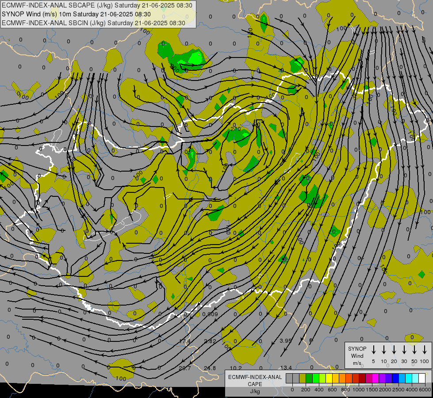Click the '2000' tick label under color bar
This screenshot has width=433, height=398.
pyautogui.click(x=385, y=390)
